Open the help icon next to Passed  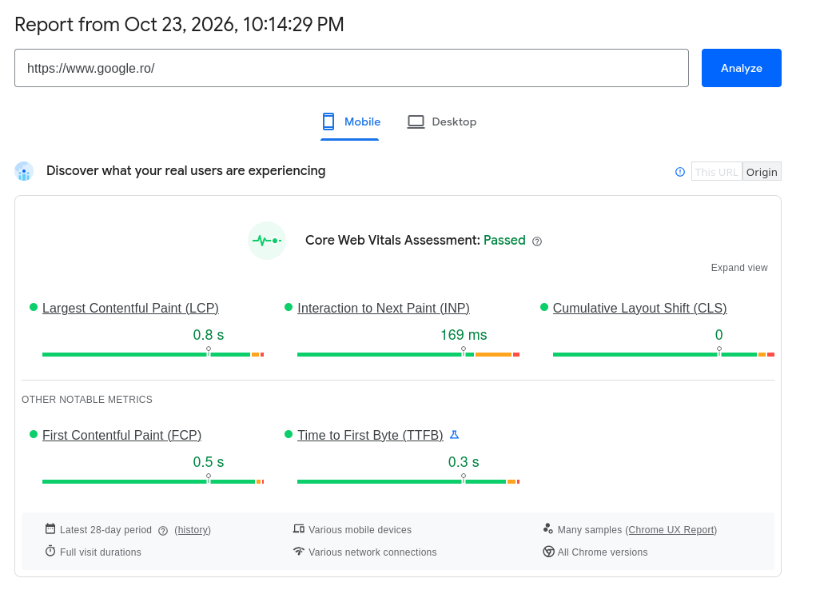coord(537,241)
